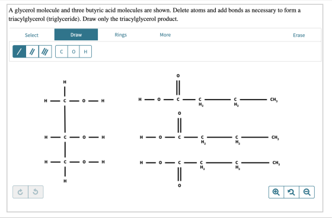This screenshot has height=218, width=332.
Task: Click the zoom in magnifier icon
Action: pos(276,192)
